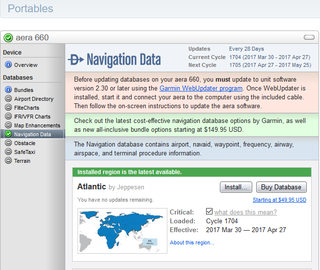Screen dimensions: 320x270
Task: Click the Buy Database button
Action: coord(281,187)
